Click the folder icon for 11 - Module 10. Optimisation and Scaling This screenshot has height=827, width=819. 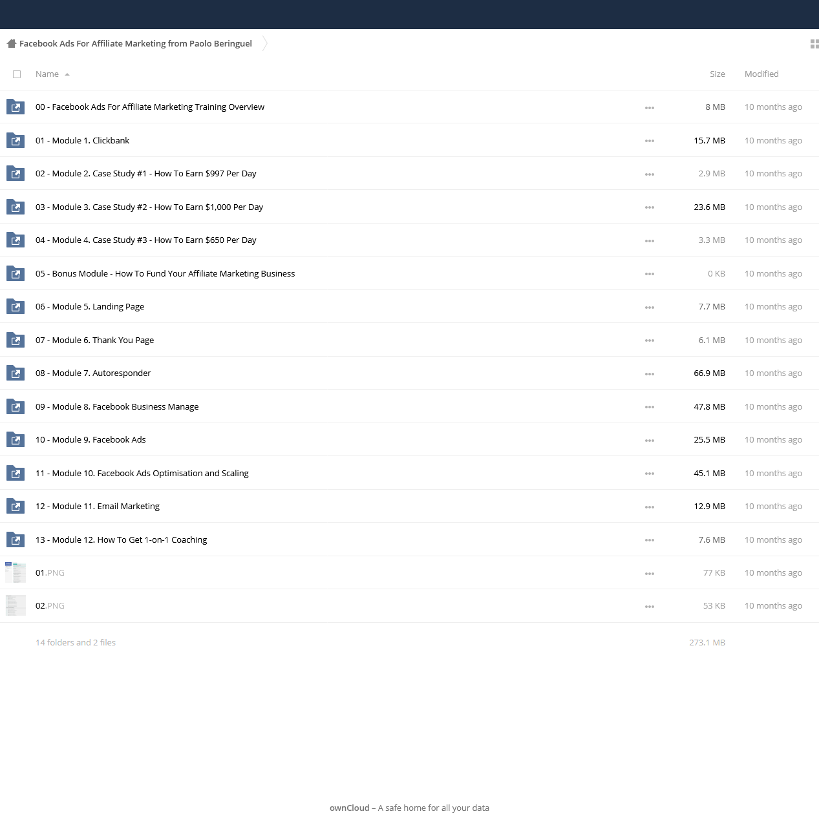pos(16,473)
